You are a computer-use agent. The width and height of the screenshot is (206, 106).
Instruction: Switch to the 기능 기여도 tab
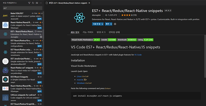coord(88,32)
